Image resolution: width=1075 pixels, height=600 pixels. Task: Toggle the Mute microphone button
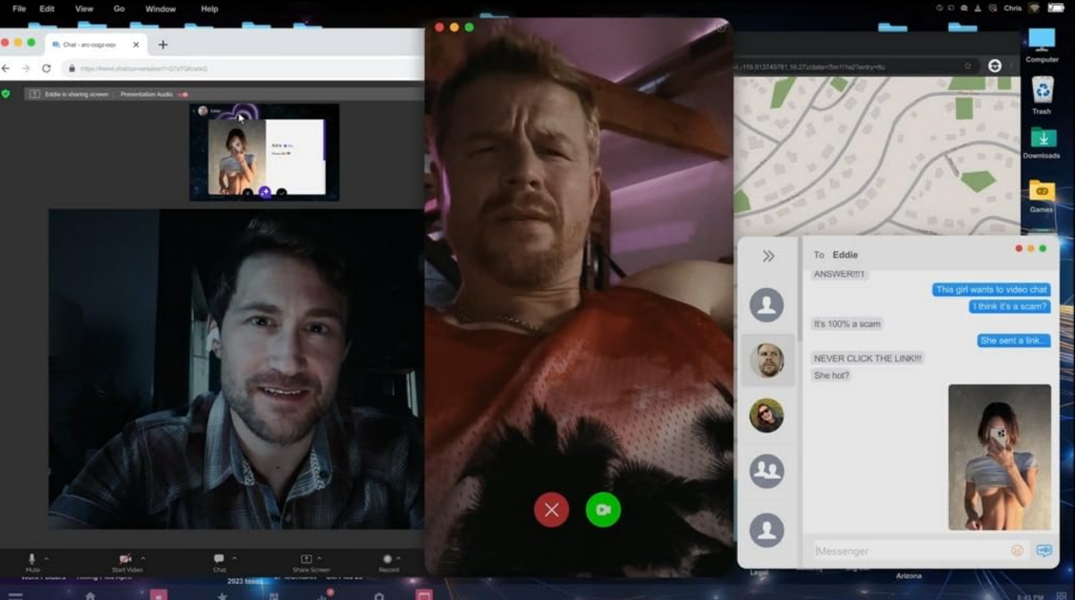coord(32,558)
